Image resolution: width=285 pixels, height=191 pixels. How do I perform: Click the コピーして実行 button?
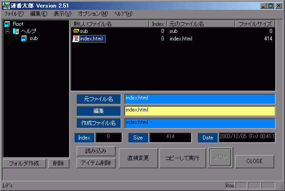182,158
